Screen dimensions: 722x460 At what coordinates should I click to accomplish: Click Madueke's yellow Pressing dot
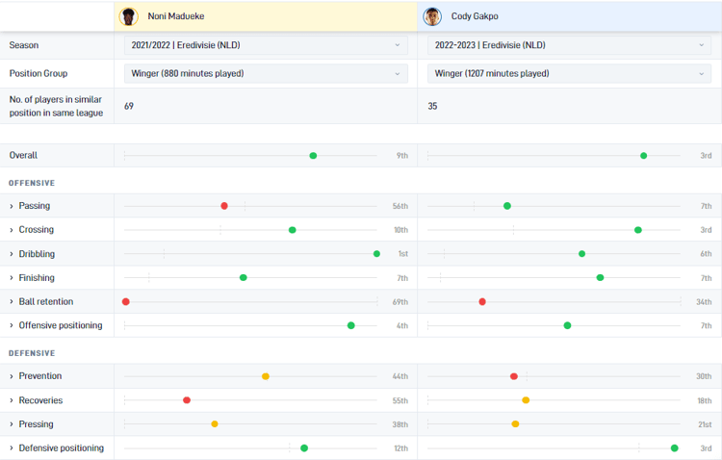[x=215, y=424]
